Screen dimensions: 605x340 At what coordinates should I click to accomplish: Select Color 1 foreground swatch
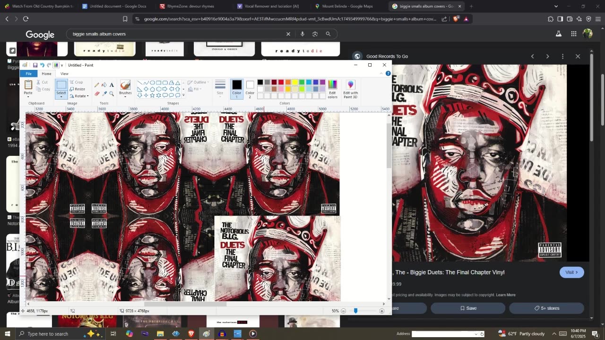pyautogui.click(x=237, y=89)
